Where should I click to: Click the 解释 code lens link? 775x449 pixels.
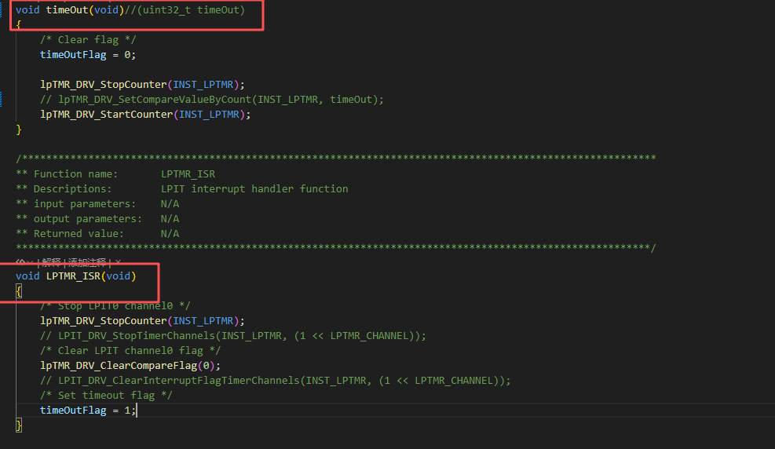click(50, 262)
